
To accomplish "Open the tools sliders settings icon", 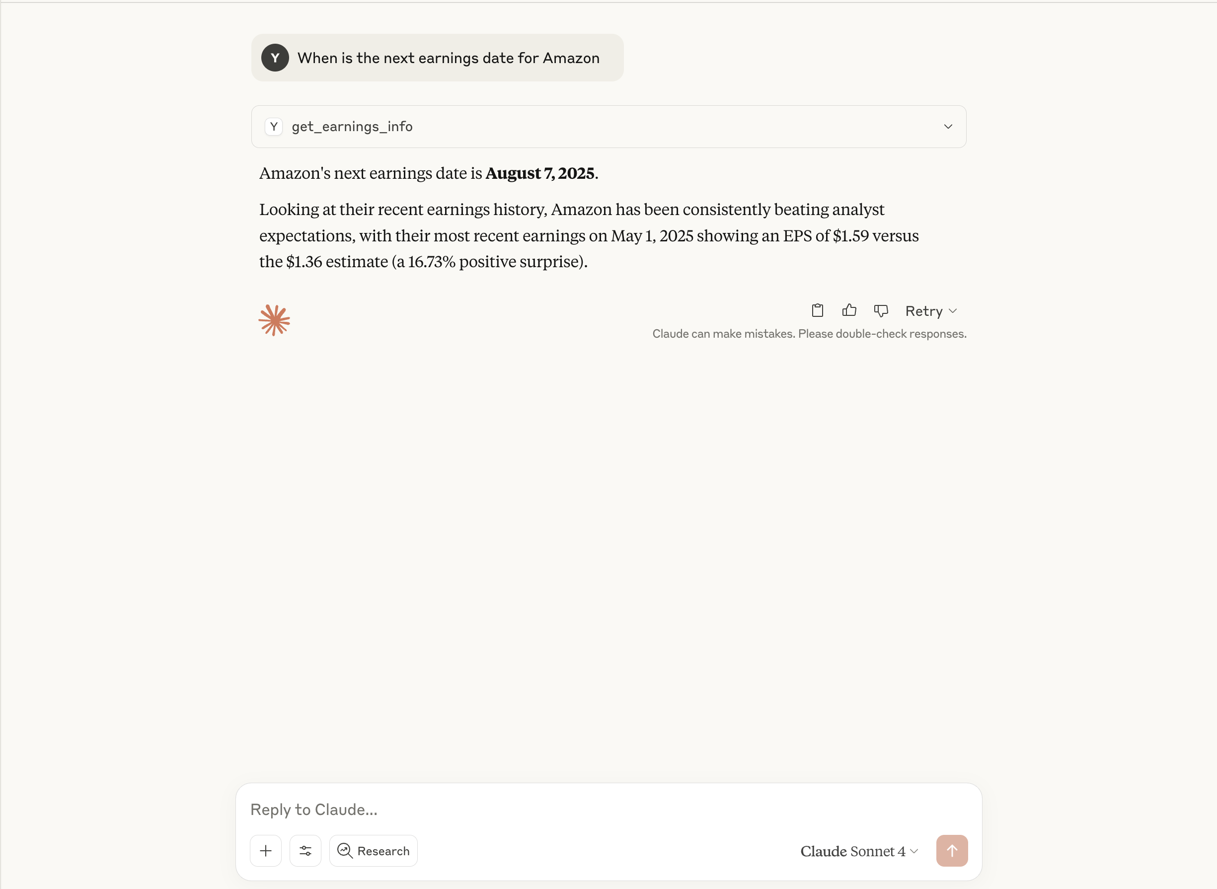I will point(305,851).
